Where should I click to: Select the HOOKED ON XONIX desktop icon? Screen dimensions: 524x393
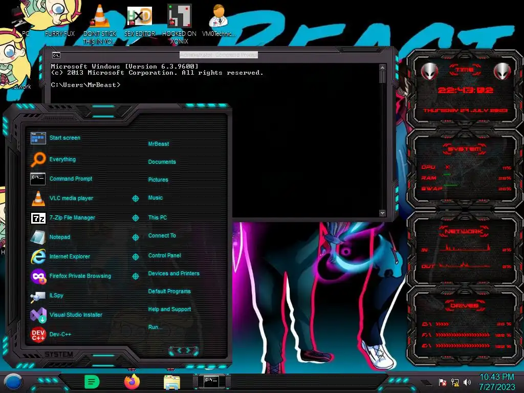pos(179,24)
